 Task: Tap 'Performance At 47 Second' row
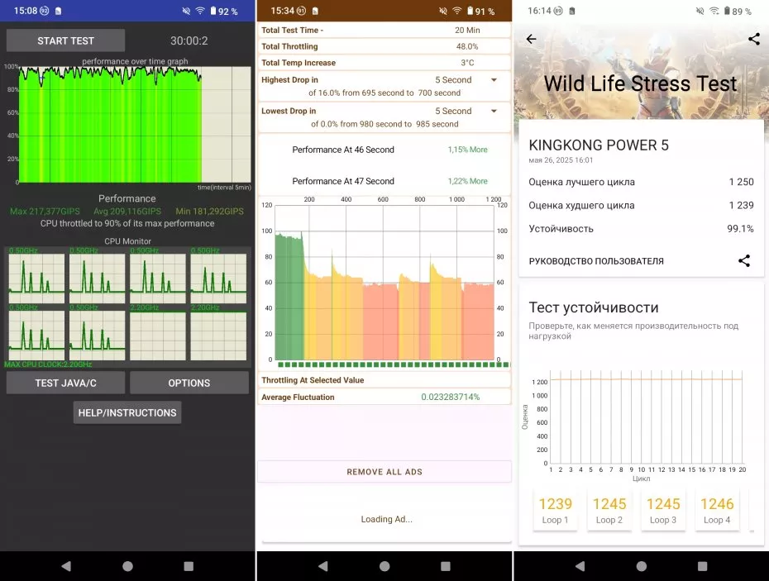(x=384, y=181)
